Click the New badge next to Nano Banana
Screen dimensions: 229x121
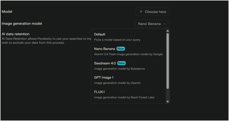click(121, 49)
